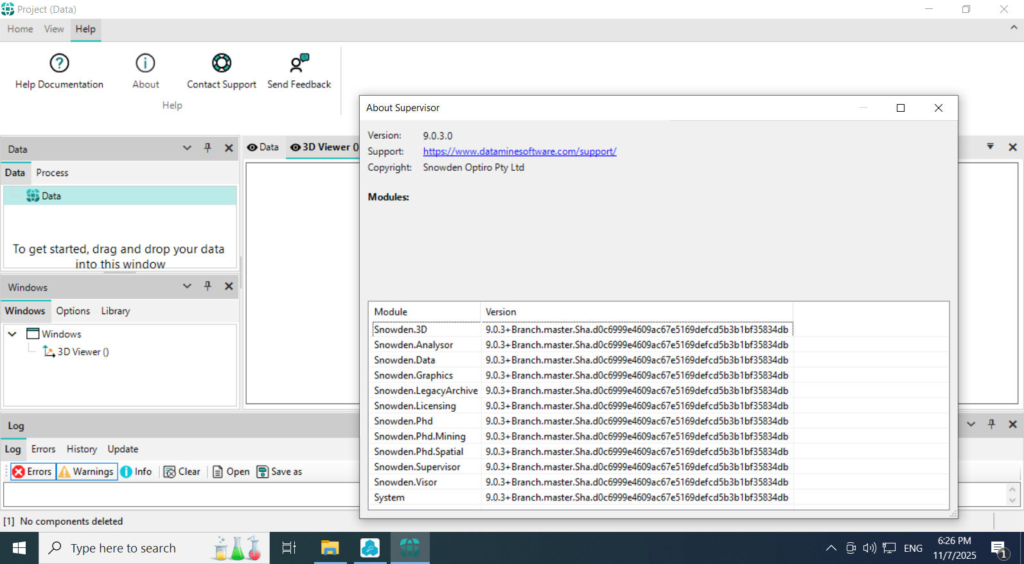Collapse the ribbon with the chevron

point(1014,28)
